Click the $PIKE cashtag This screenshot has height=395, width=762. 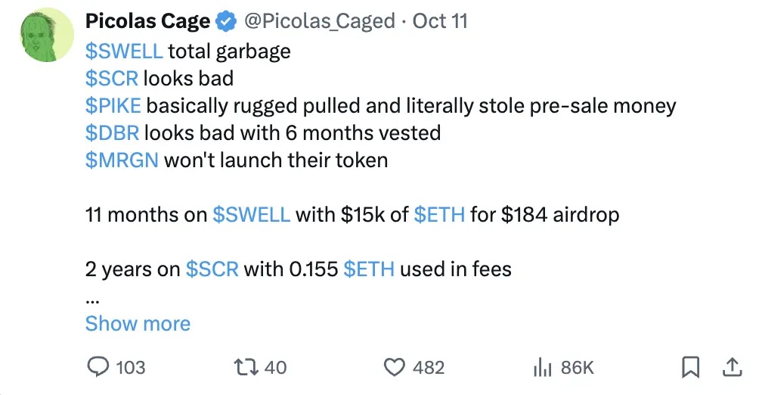(x=113, y=106)
